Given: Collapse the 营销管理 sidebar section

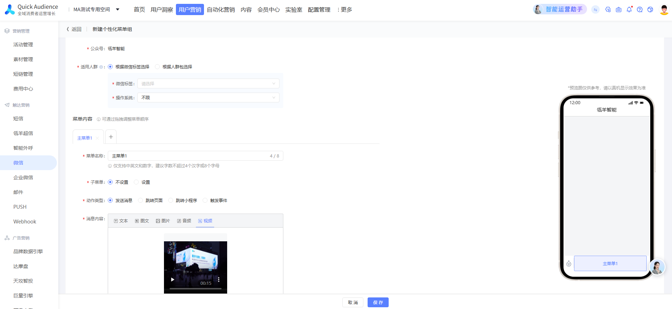Looking at the screenshot, I should pos(21,31).
